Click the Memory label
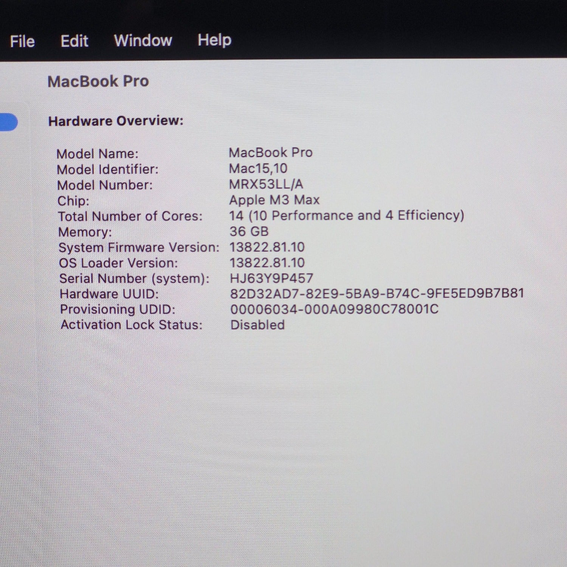567x567 pixels. tap(85, 232)
